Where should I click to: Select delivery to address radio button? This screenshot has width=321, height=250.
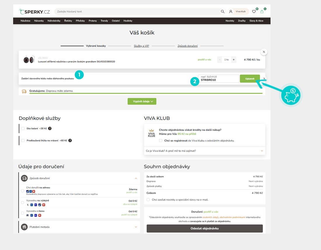(x=23, y=191)
